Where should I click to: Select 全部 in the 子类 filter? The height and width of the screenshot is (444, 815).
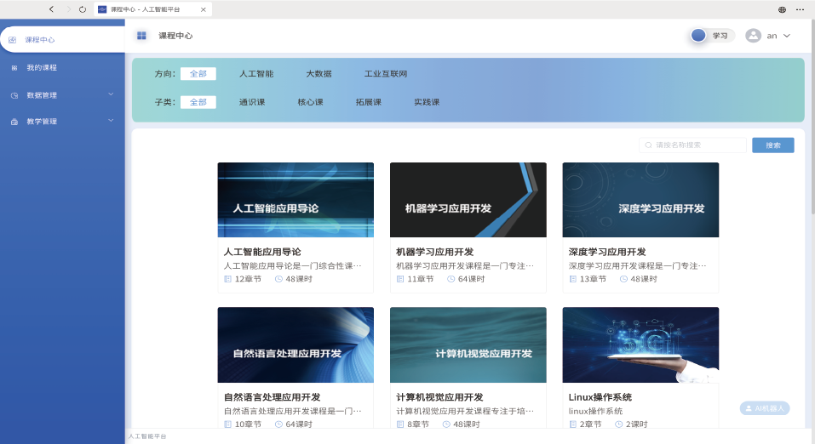click(x=198, y=102)
